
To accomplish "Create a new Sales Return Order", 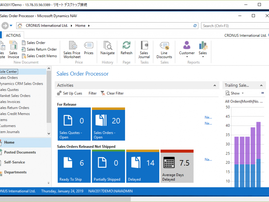I will [39, 49].
